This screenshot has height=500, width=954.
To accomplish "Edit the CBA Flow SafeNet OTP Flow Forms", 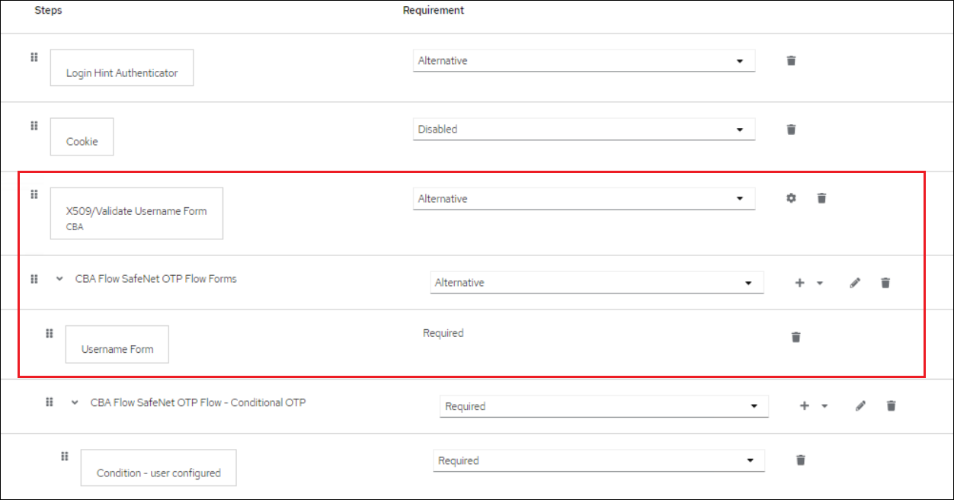I will [855, 283].
